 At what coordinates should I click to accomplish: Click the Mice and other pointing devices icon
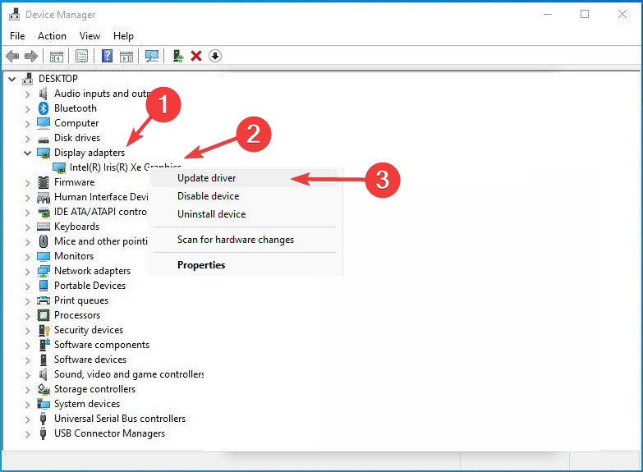click(x=44, y=241)
